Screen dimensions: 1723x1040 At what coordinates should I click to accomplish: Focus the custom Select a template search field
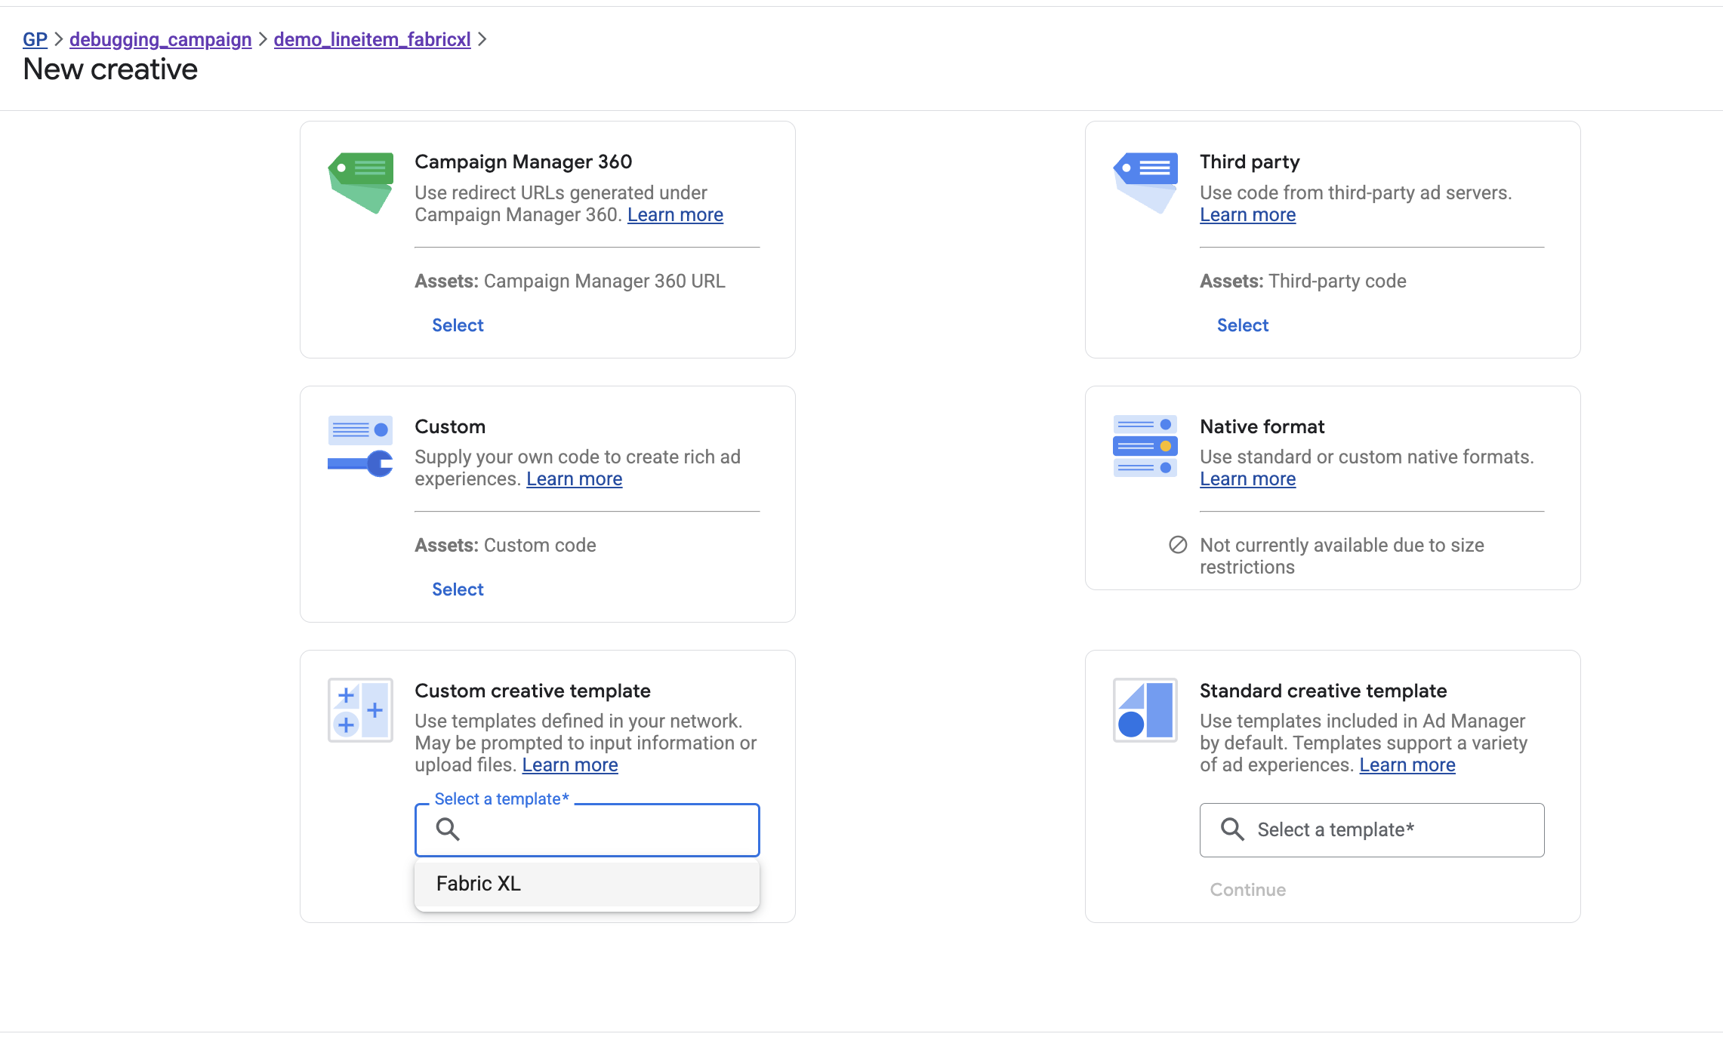point(587,830)
